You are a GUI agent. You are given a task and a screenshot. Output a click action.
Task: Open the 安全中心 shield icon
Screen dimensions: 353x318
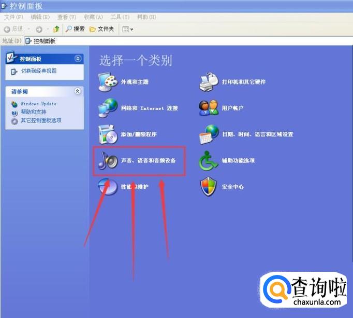pos(209,187)
